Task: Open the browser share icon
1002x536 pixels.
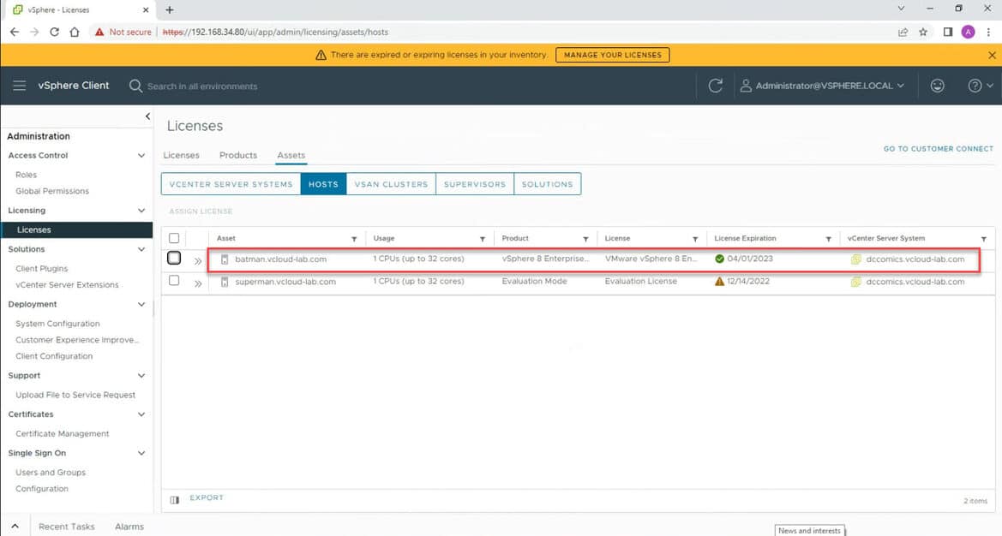Action: 903,32
